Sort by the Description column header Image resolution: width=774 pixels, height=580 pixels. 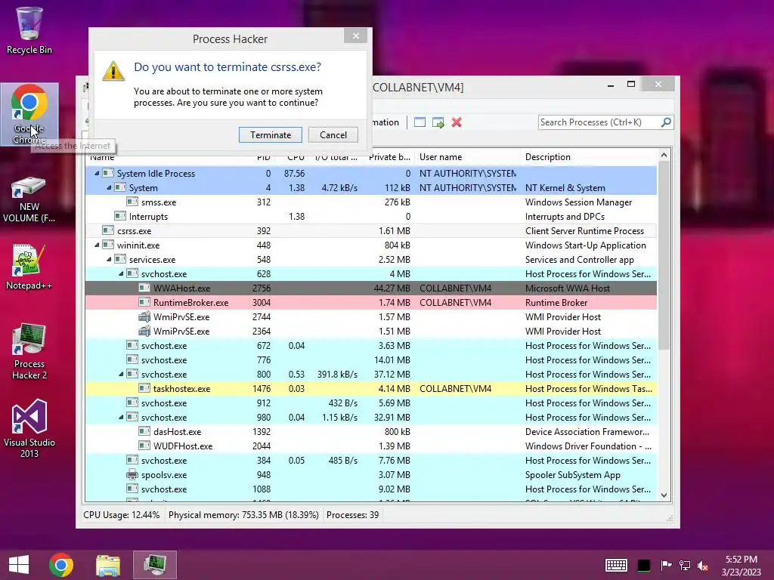pyautogui.click(x=588, y=157)
